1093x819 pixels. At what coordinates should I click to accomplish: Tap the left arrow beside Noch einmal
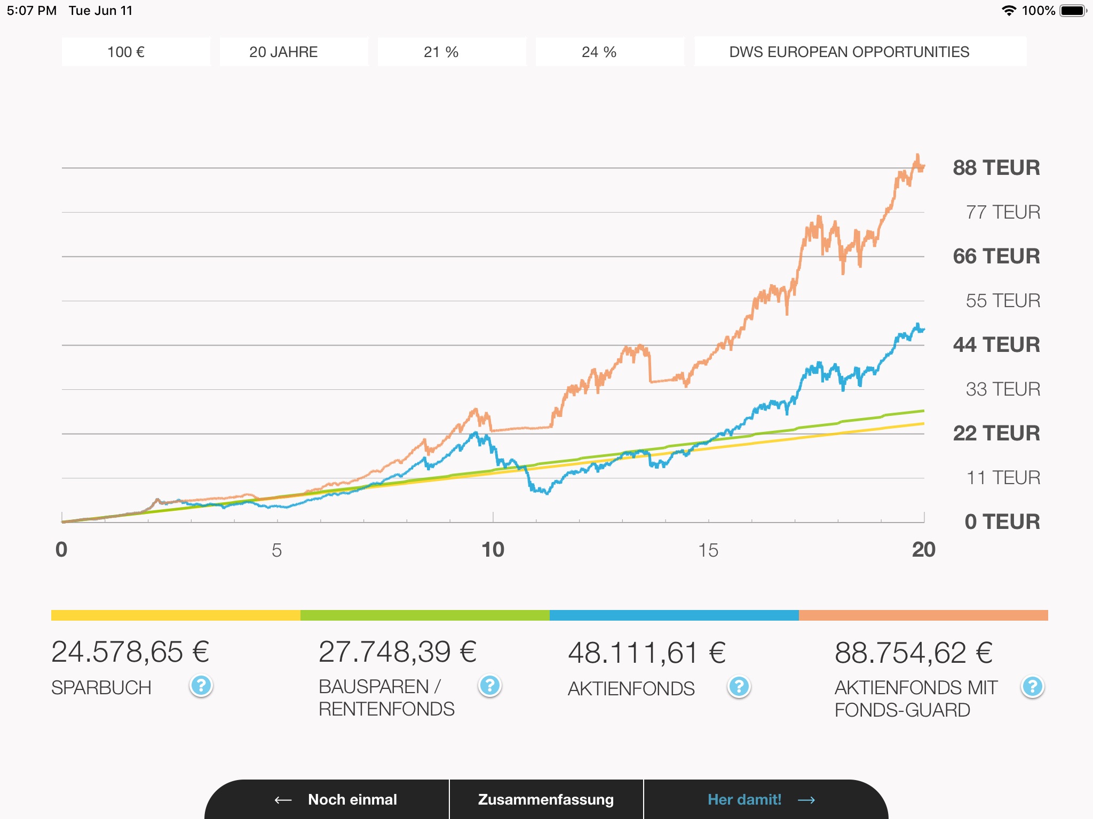click(283, 800)
